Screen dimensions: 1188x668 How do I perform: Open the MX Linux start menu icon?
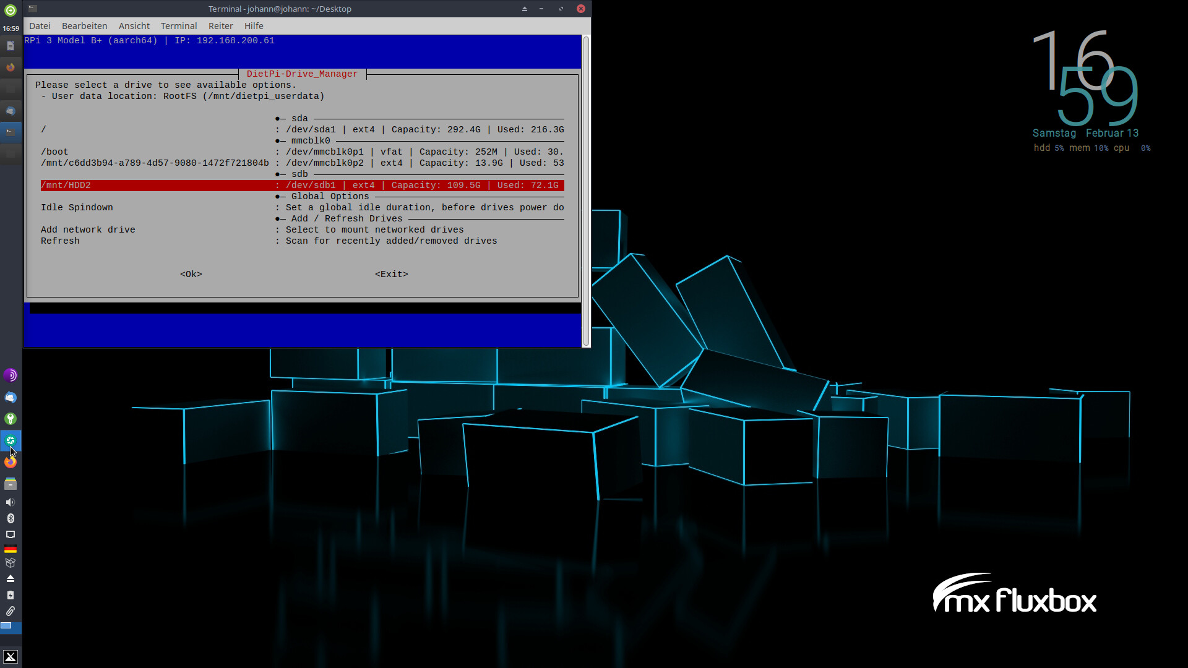tap(11, 657)
